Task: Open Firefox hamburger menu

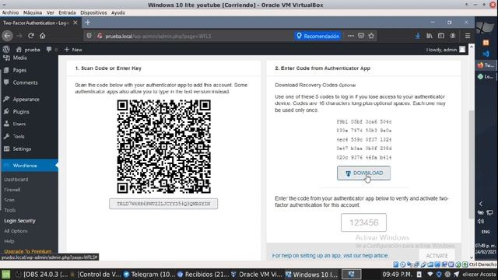Action: 468,36
